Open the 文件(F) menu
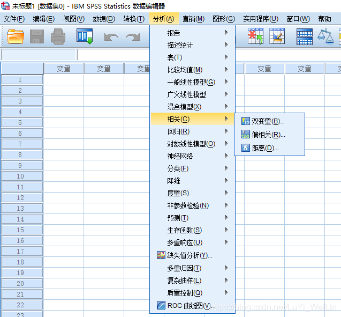The width and height of the screenshot is (341, 317). 14,19
